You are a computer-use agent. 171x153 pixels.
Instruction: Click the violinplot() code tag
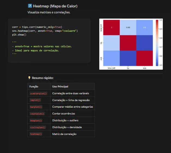(x=38, y=127)
